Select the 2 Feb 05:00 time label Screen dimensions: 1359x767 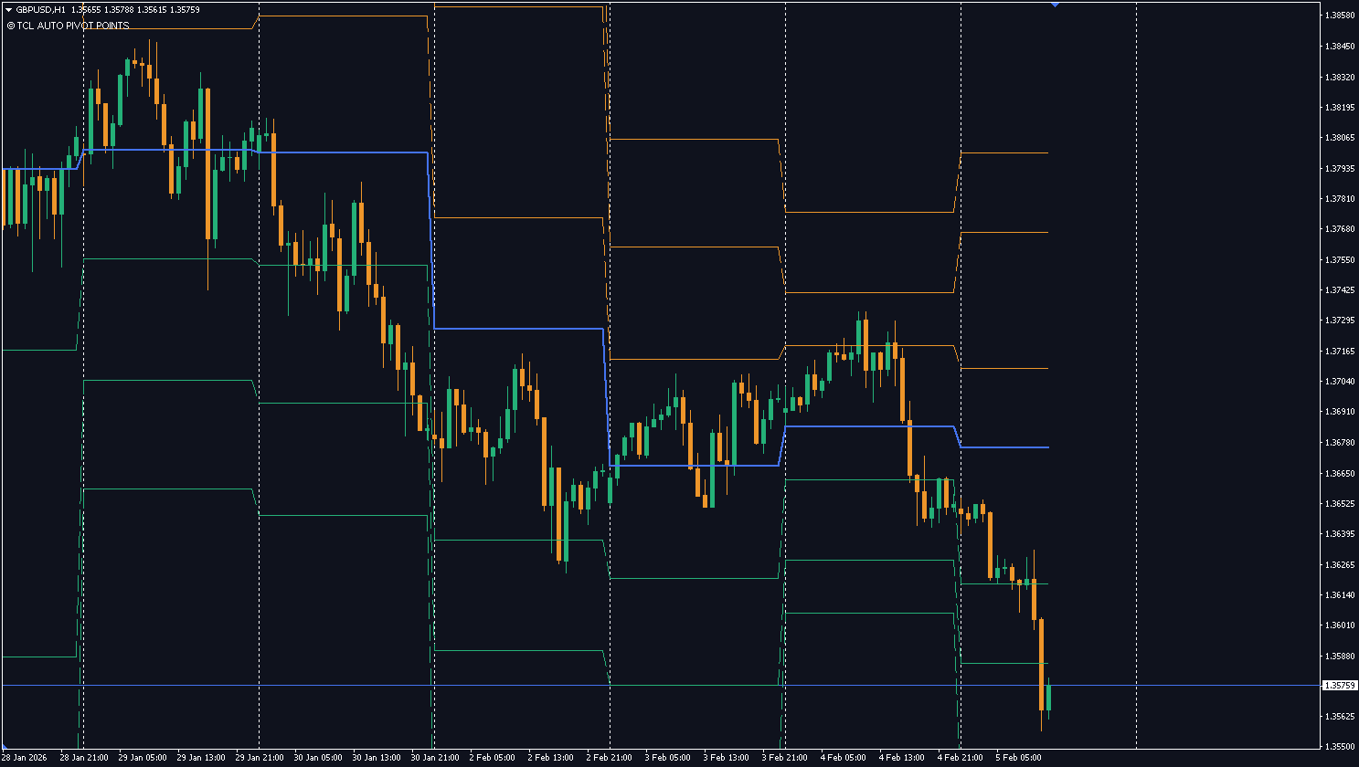pyautogui.click(x=492, y=758)
